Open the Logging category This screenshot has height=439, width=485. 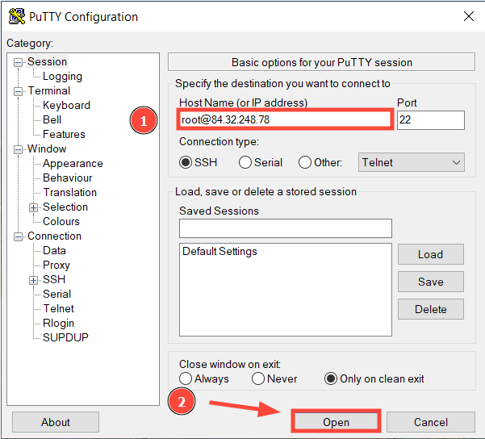pyautogui.click(x=62, y=77)
